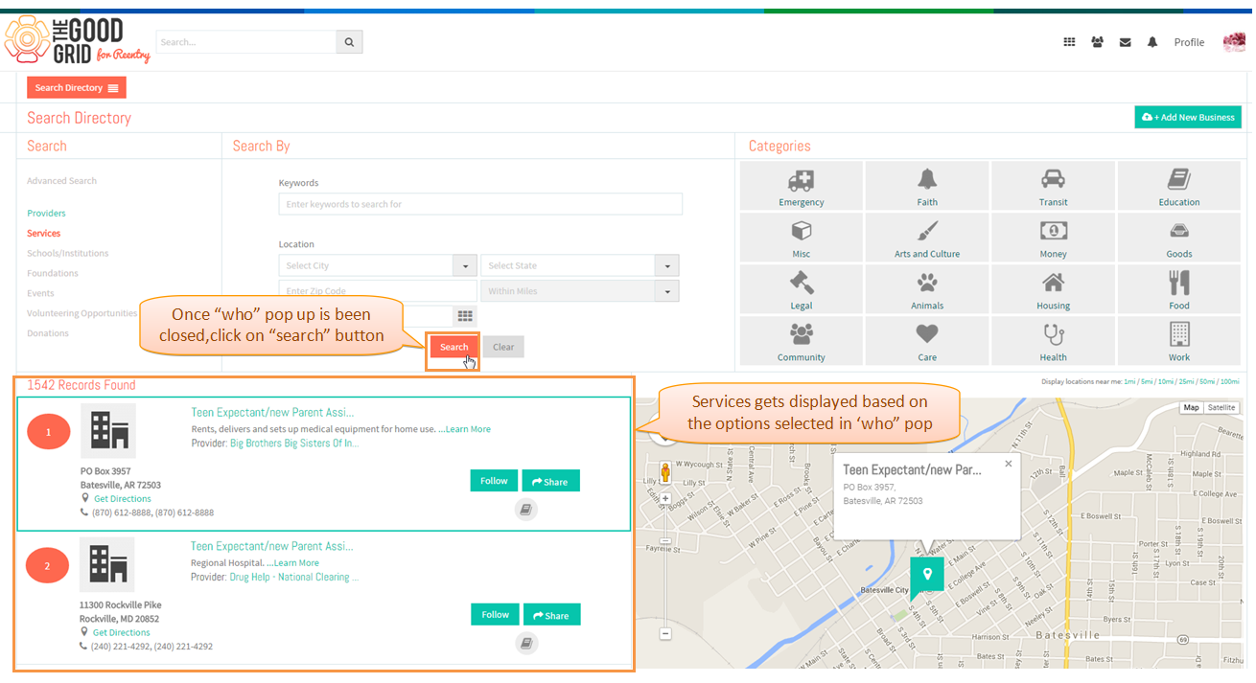1256x683 pixels.
Task: Follow the Batesville Teen Expectant service
Action: [x=494, y=481]
